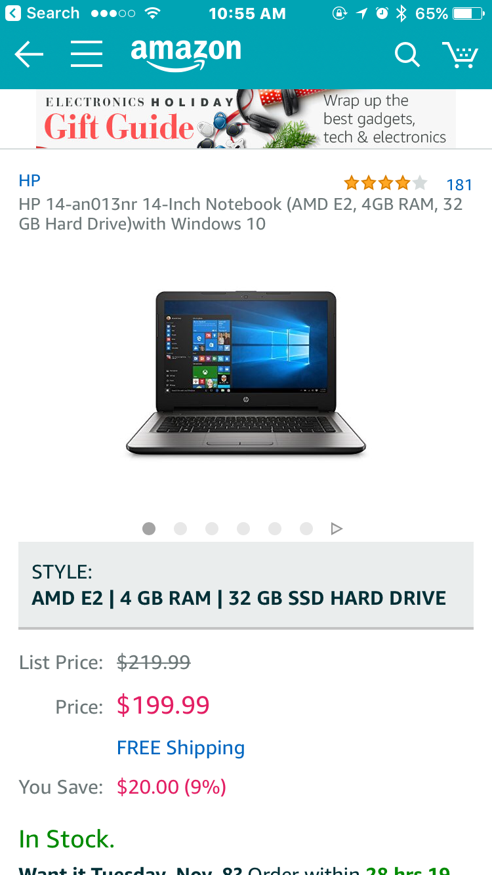Select the second image page dot
Viewport: 492px width, 875px height.
tap(180, 529)
